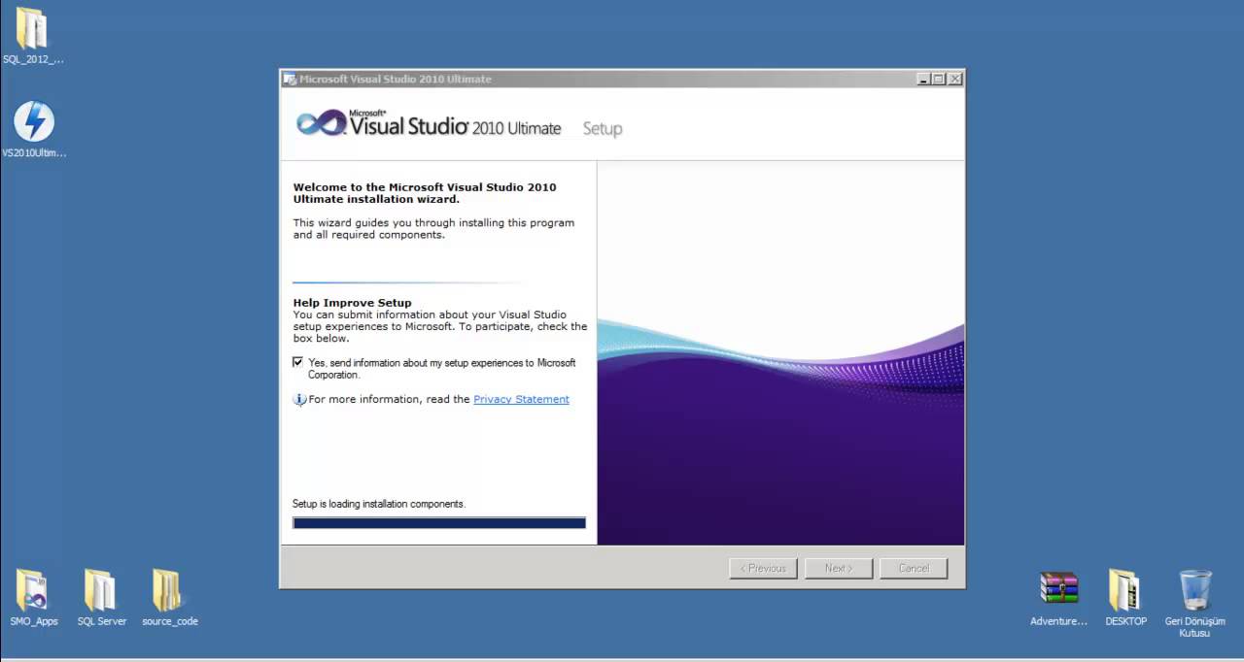This screenshot has width=1244, height=662.
Task: Open the Privacy Statement link
Action: point(521,400)
